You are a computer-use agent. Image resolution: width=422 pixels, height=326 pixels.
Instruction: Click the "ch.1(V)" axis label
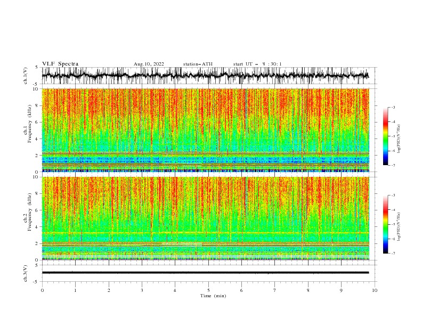click(26, 76)
